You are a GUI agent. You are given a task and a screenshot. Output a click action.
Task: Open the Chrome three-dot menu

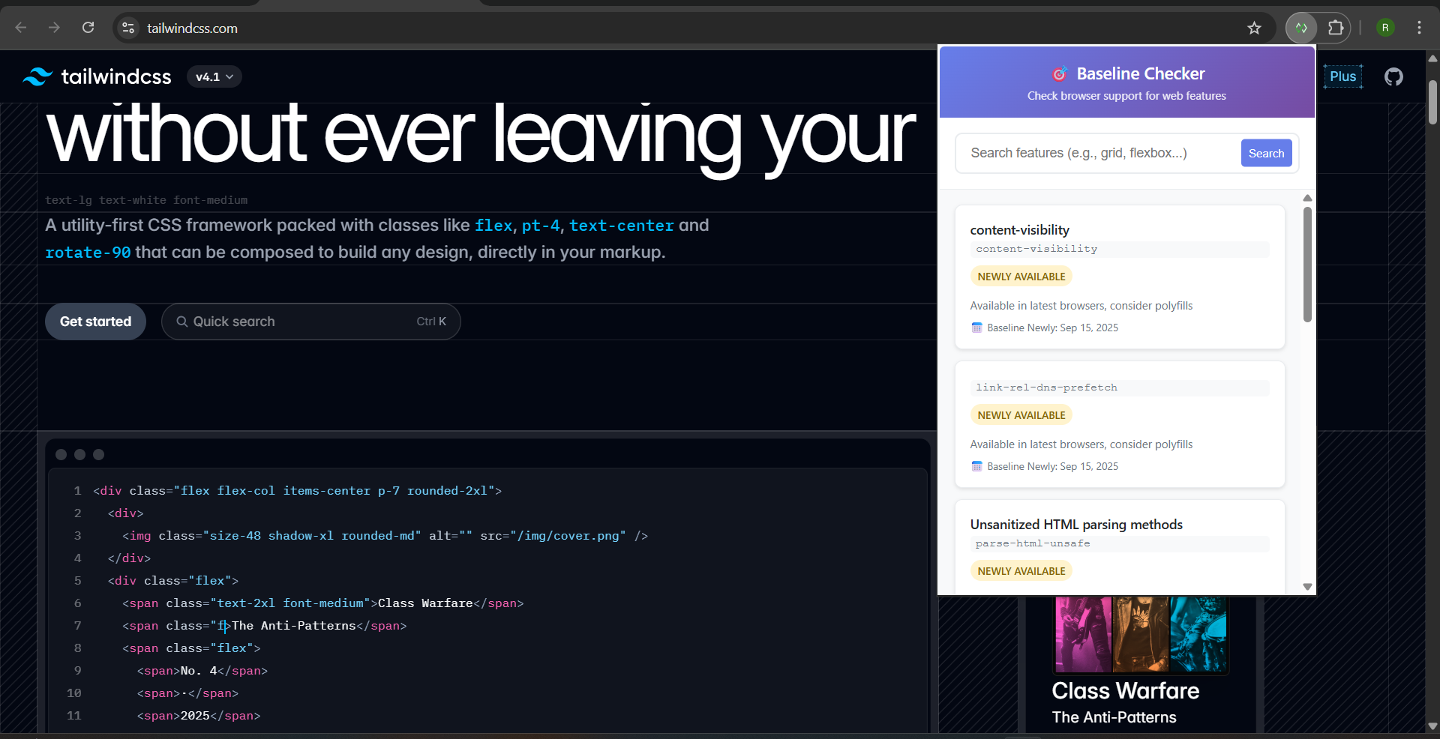pos(1419,28)
